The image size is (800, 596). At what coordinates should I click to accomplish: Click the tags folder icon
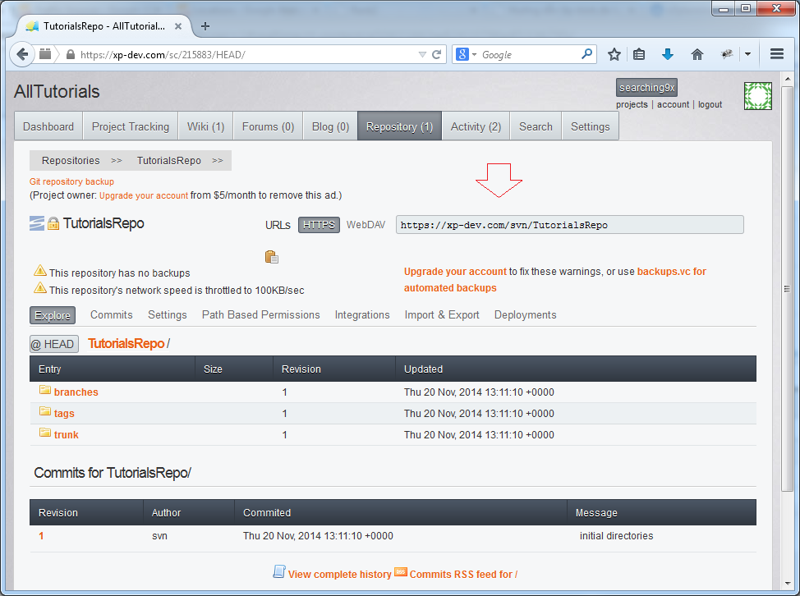point(45,411)
